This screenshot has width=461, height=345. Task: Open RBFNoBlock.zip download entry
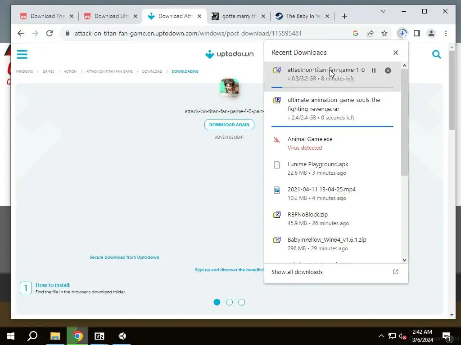(x=333, y=219)
